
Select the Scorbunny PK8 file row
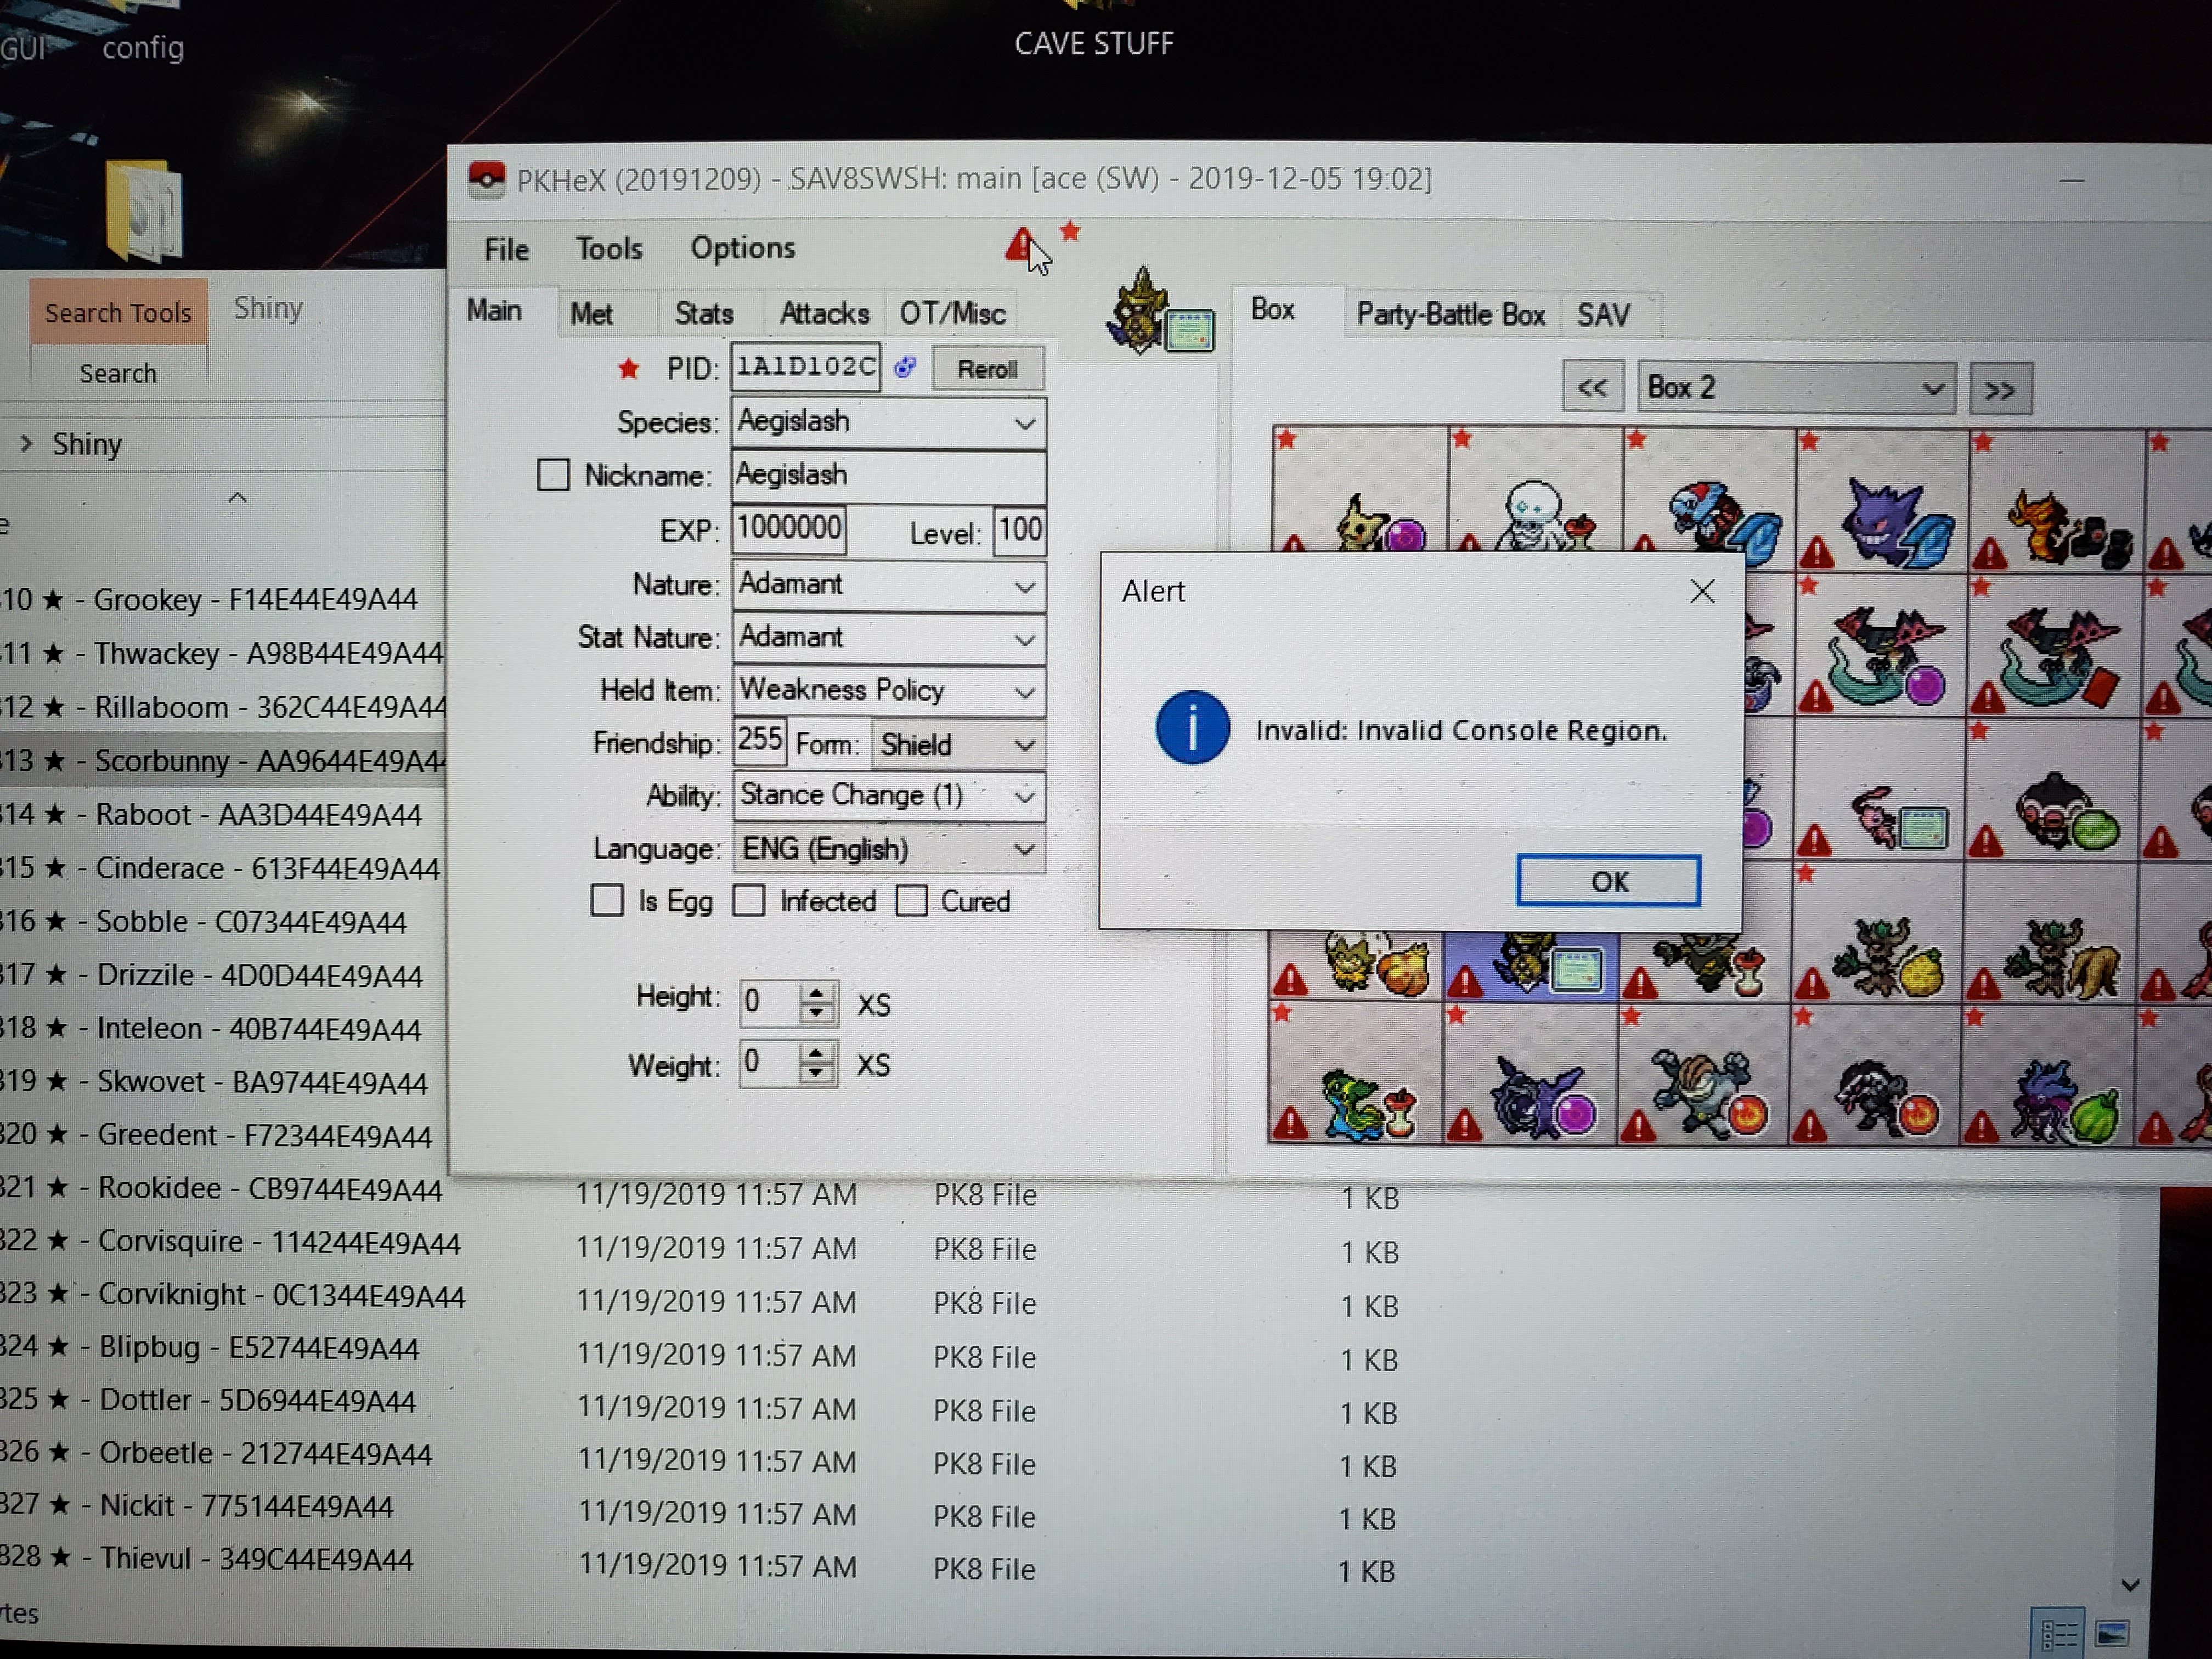(x=222, y=761)
